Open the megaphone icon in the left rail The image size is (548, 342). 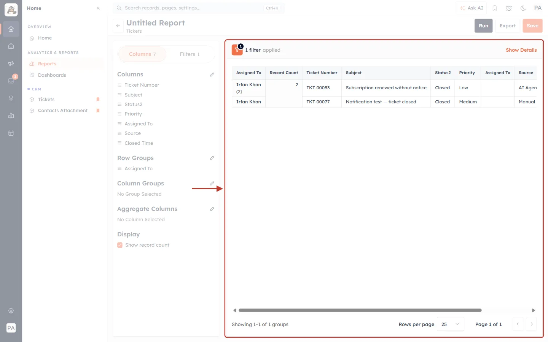pos(11,63)
